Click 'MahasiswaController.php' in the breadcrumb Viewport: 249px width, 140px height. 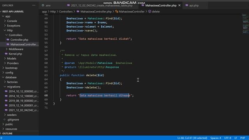96,12
